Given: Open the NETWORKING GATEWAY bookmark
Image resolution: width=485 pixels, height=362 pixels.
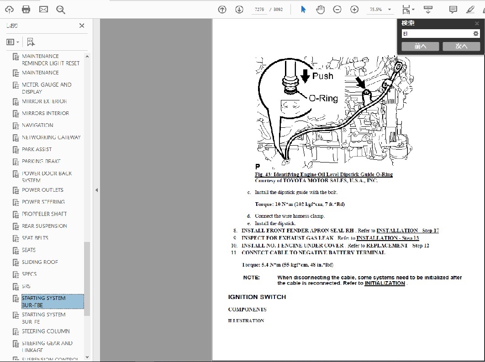Looking at the screenshot, I should (x=51, y=137).
